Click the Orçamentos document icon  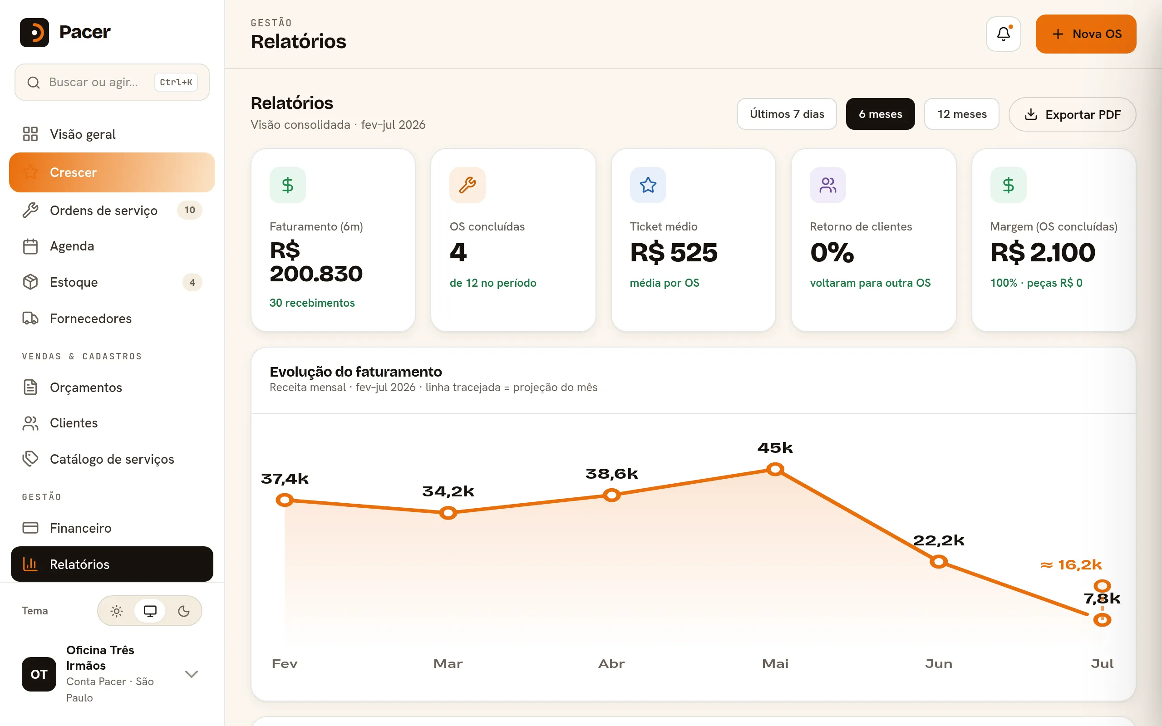coord(30,387)
